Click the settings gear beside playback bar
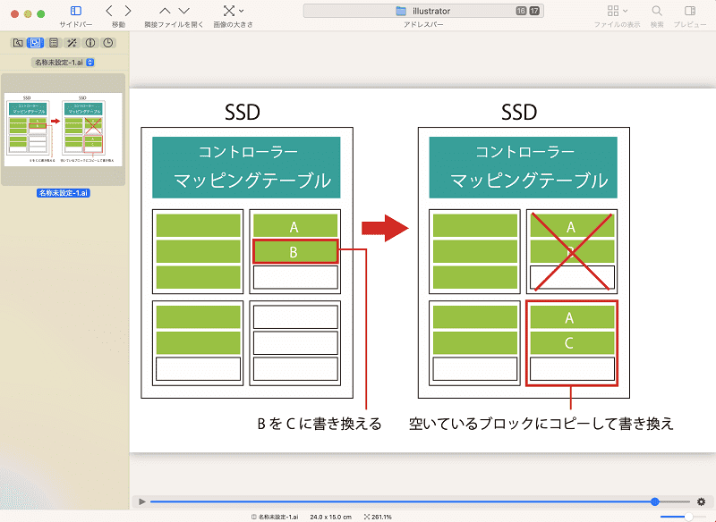The width and height of the screenshot is (716, 522). 701,501
